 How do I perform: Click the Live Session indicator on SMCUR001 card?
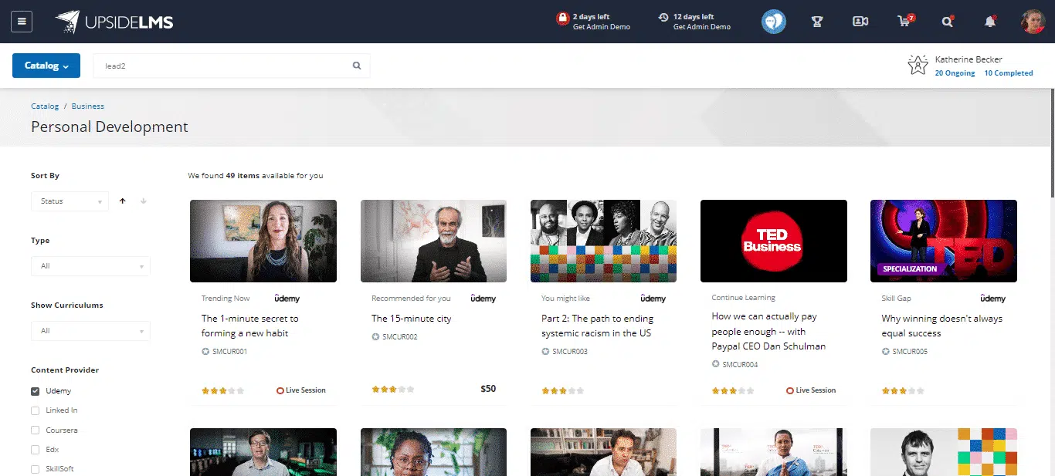301,390
